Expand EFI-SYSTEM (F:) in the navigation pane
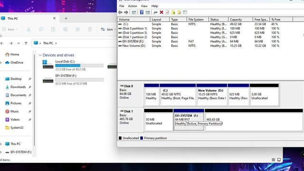The image size is (304, 171). (1, 152)
